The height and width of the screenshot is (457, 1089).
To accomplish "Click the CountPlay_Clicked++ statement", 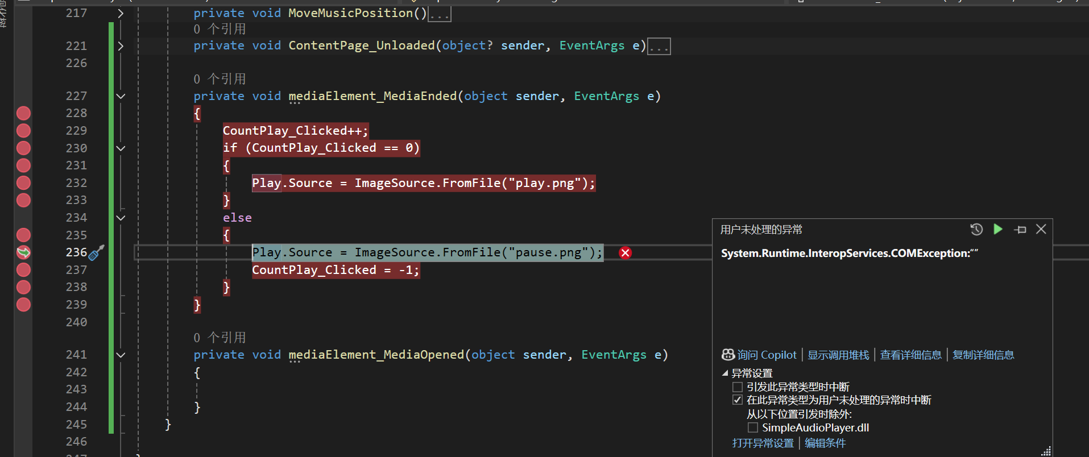I will [296, 131].
